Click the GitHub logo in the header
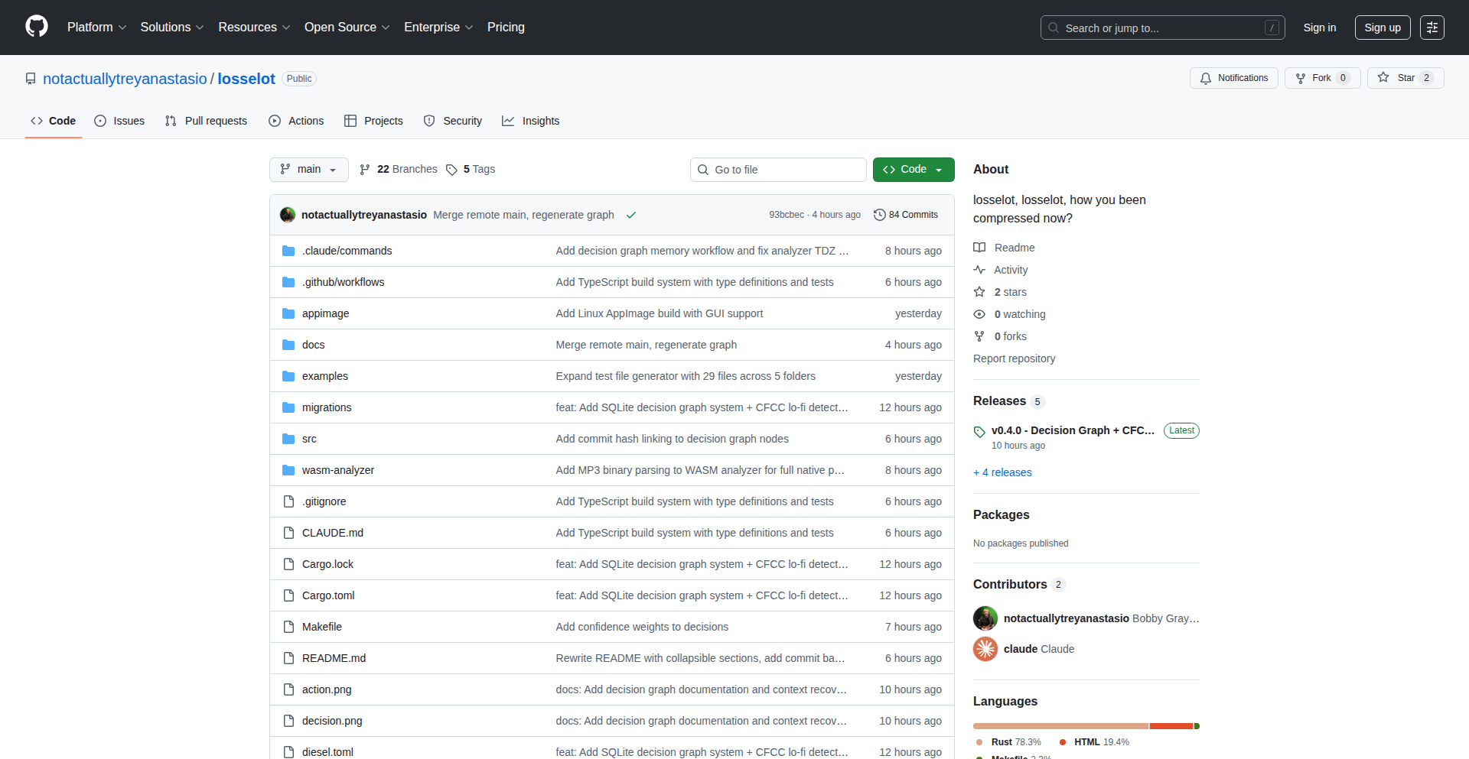 (35, 27)
